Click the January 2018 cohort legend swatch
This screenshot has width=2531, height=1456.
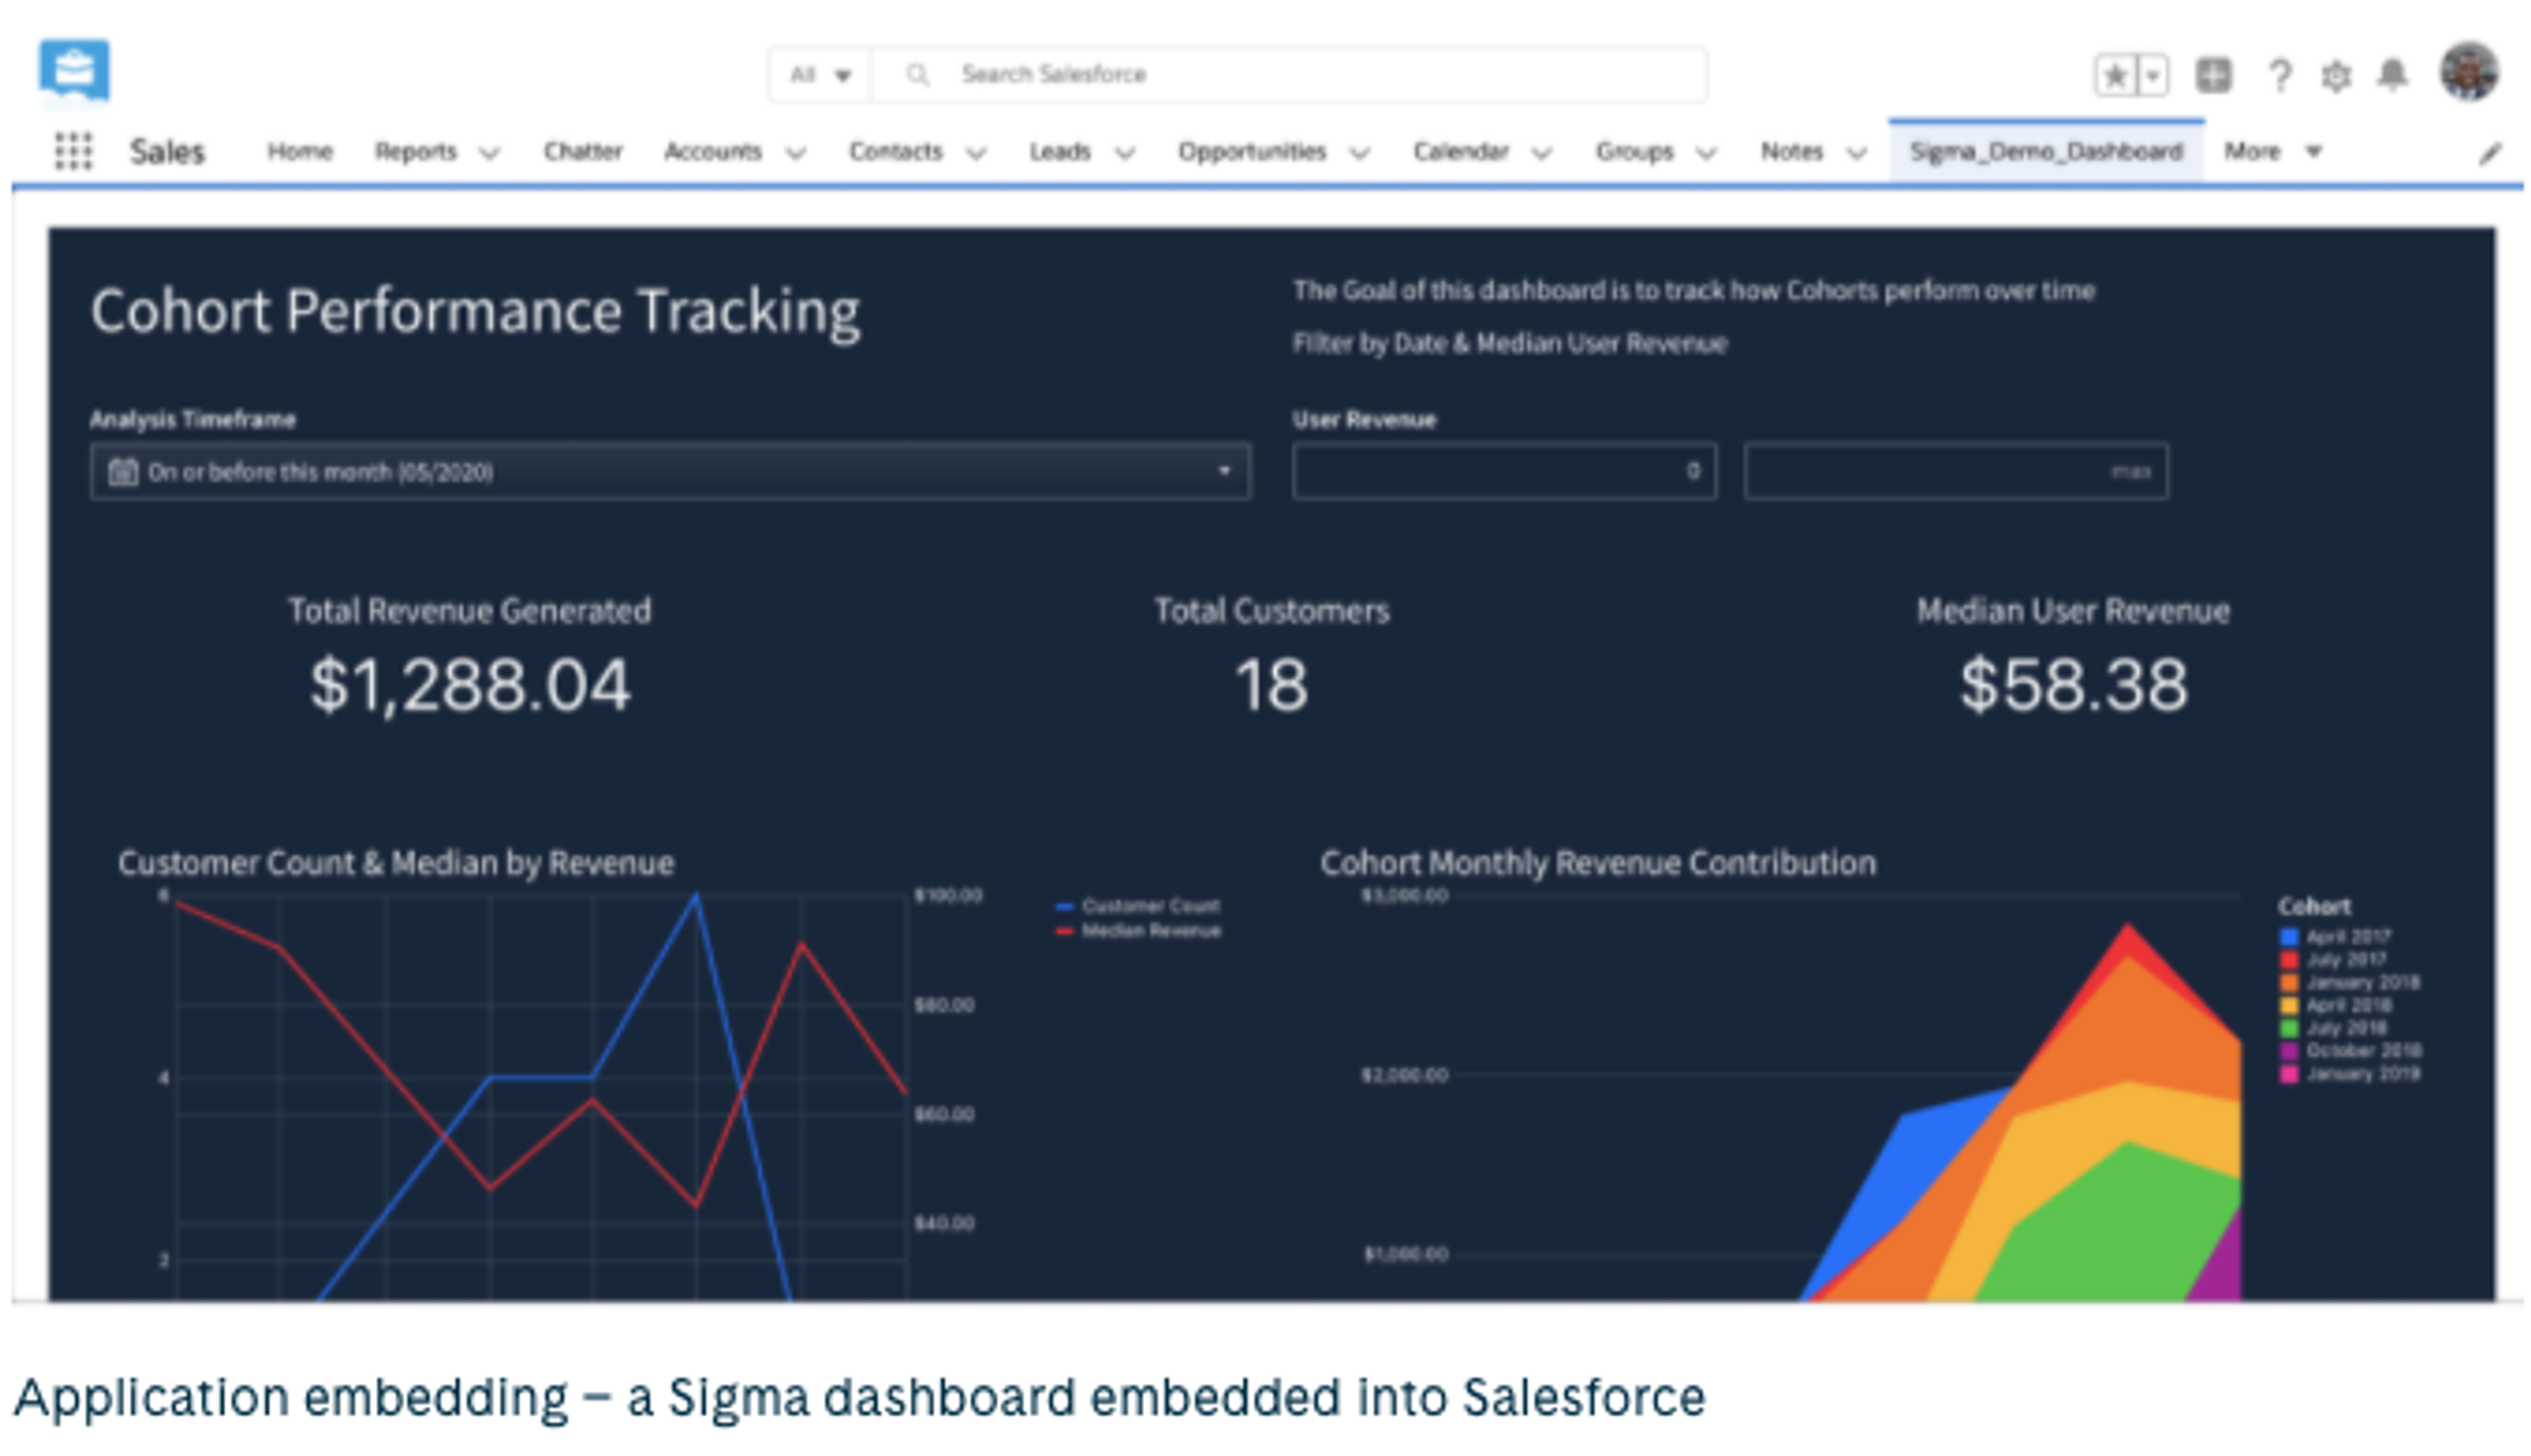pos(2288,983)
